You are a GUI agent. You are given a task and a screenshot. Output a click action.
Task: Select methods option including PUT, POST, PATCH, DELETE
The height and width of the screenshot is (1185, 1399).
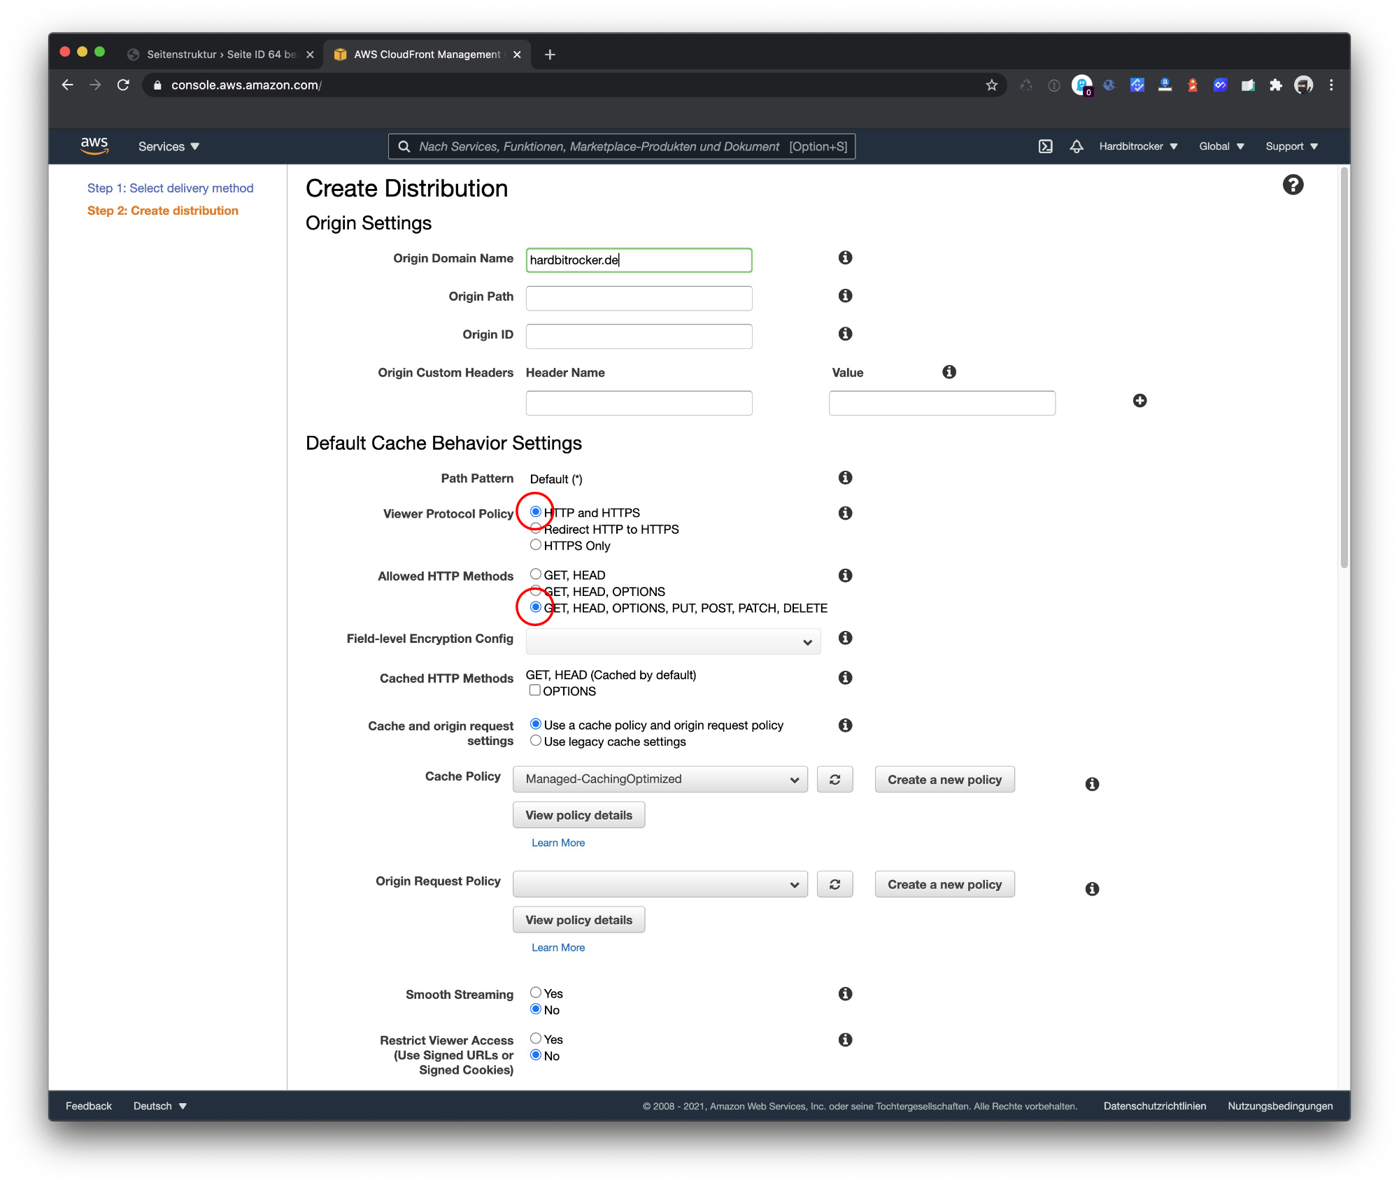(x=536, y=606)
